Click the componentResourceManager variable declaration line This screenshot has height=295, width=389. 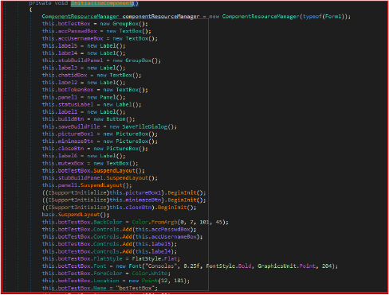[196, 17]
